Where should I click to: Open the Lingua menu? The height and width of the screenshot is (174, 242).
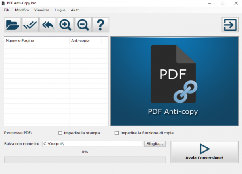(60, 10)
